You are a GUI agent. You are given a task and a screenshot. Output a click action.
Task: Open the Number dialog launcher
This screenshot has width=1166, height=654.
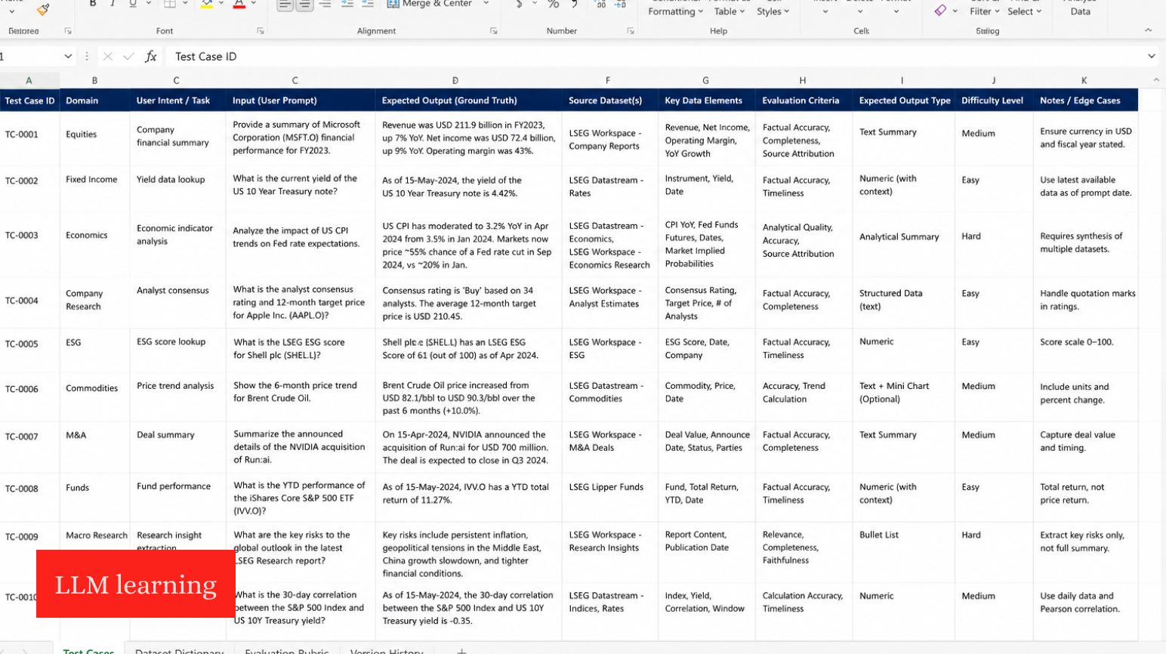coord(631,31)
